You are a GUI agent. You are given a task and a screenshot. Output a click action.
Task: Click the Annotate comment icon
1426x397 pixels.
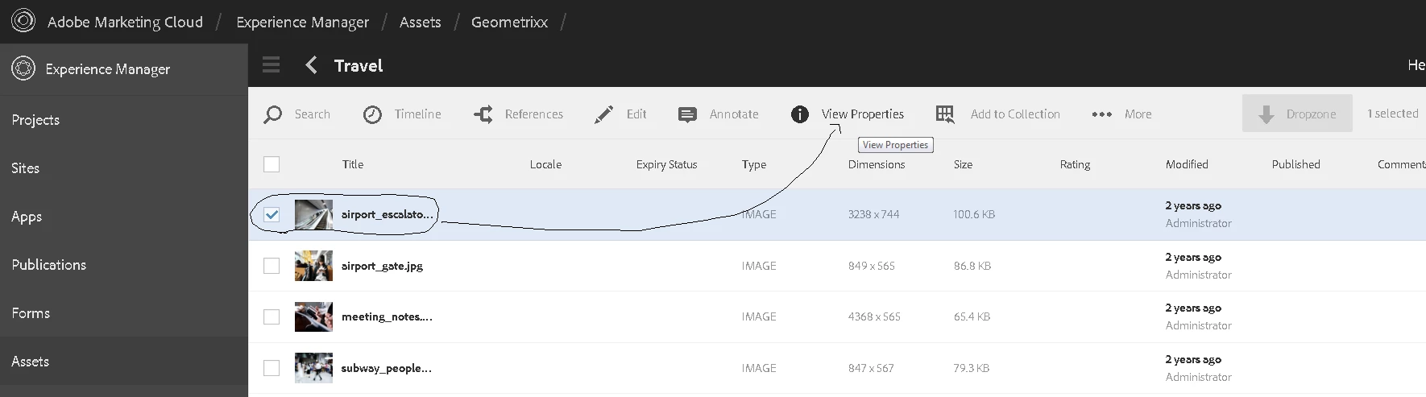[687, 114]
